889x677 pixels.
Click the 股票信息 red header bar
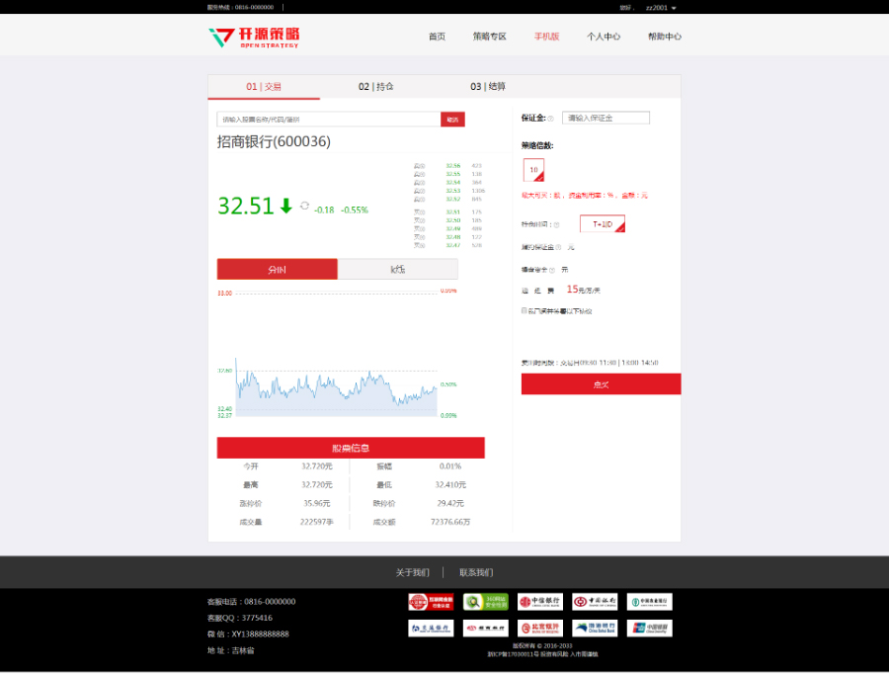tap(351, 448)
